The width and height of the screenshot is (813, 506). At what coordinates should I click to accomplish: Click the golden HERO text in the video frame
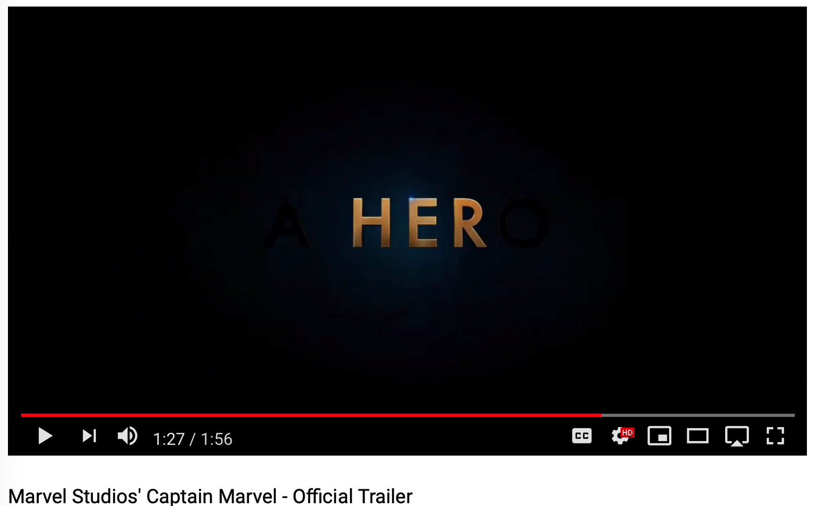[419, 223]
